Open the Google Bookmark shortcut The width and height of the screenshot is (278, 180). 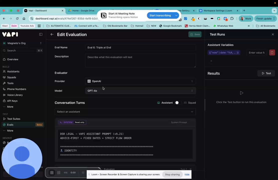click(x=170, y=26)
